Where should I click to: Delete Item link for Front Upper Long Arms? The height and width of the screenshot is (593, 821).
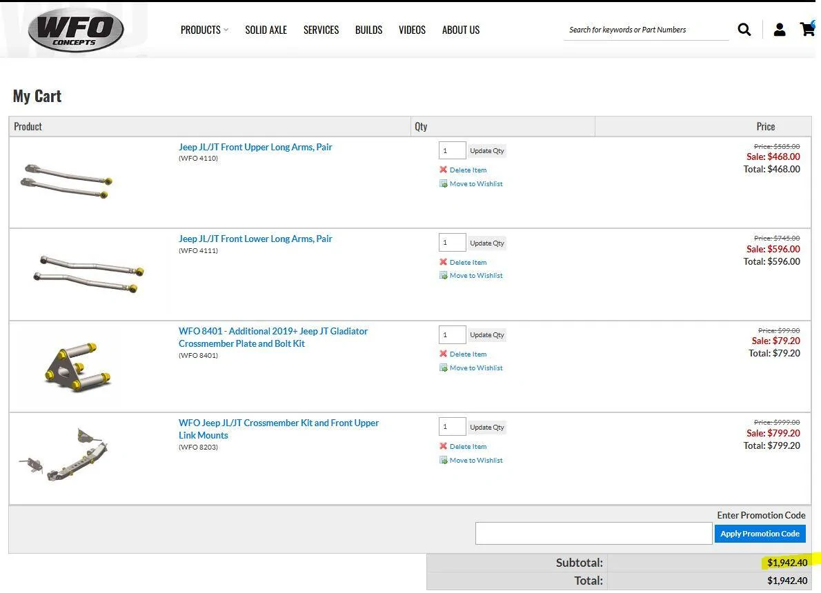(x=468, y=170)
